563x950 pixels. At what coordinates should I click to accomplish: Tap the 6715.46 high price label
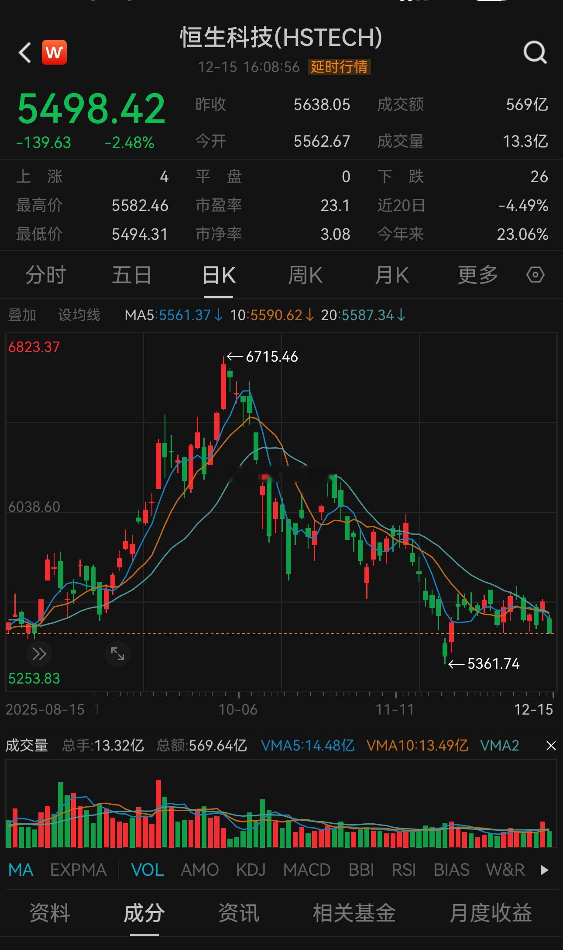pos(272,357)
